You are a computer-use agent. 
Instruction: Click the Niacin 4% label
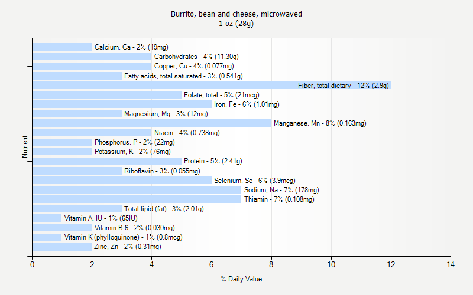point(187,133)
